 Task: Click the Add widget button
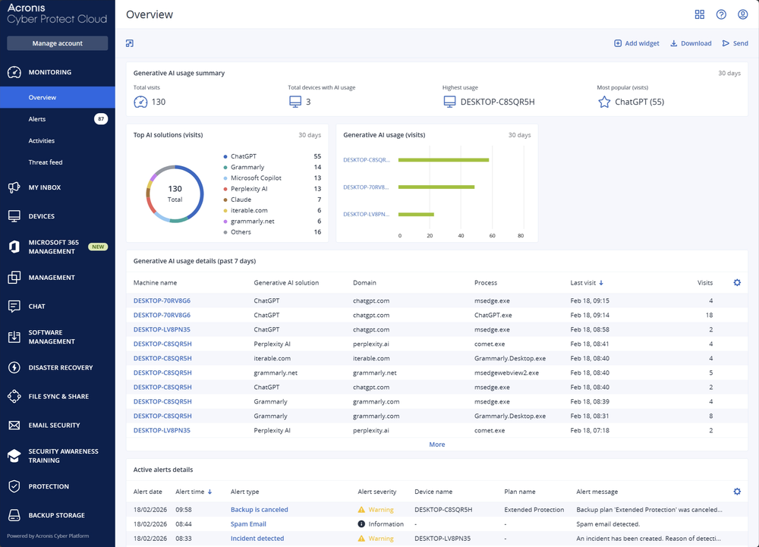[636, 43]
